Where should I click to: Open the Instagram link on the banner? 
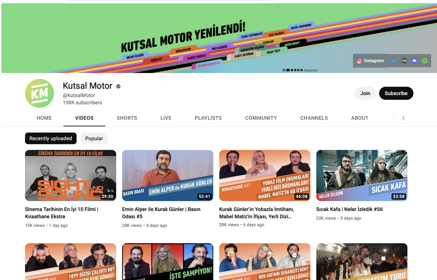click(370, 61)
